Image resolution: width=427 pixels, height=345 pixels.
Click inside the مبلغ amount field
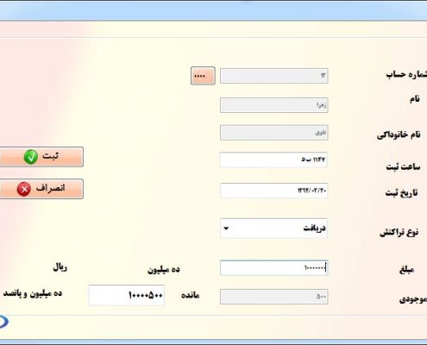(x=273, y=268)
